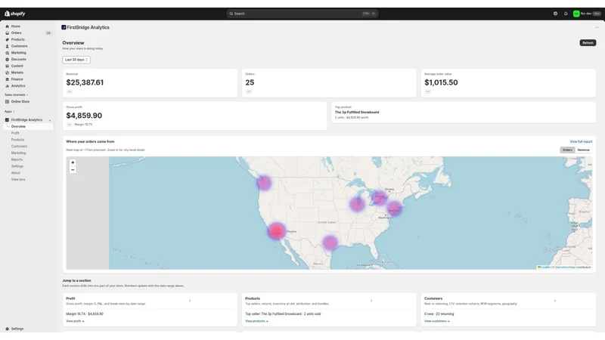Open the Customers card chevron

pyautogui.click(x=555, y=301)
